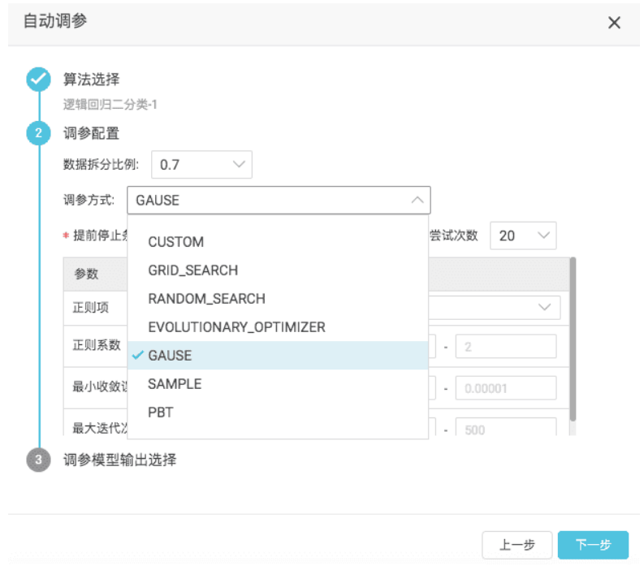Open the 尝试次数 20 dropdown

[x=523, y=235]
